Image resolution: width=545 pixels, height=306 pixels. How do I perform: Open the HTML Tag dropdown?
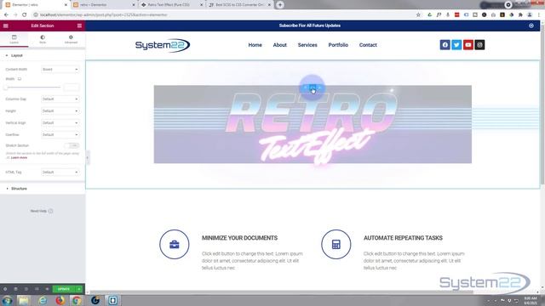(x=60, y=172)
